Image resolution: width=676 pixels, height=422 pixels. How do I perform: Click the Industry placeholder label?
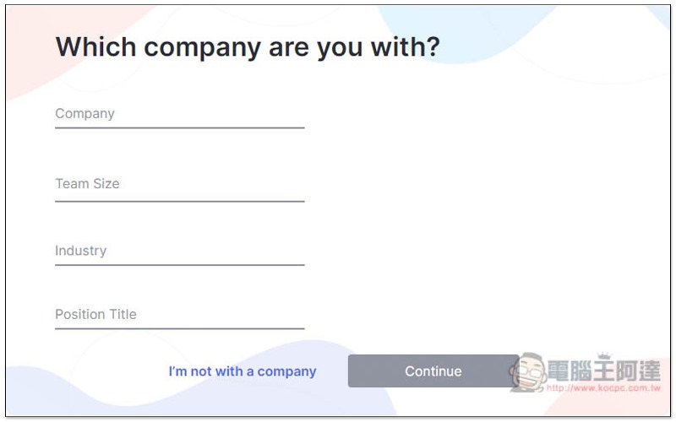pyautogui.click(x=81, y=251)
